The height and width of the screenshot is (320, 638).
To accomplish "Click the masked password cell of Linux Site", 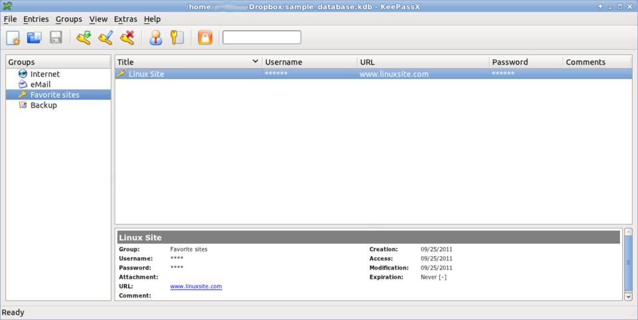I will point(503,74).
